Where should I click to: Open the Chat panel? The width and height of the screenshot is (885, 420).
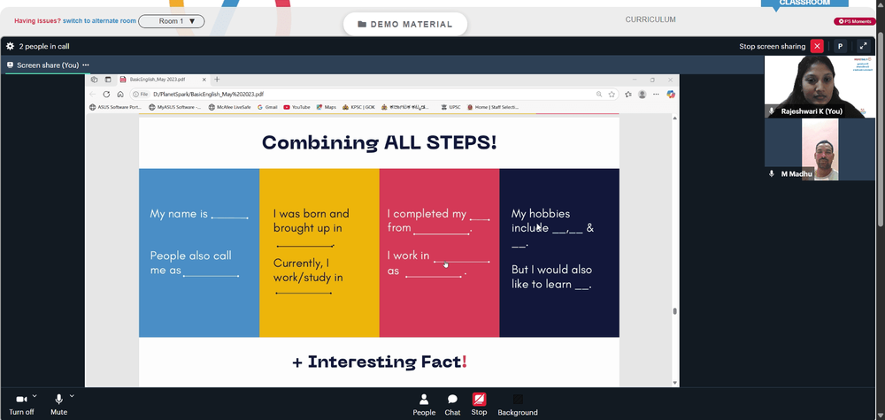[x=452, y=405]
